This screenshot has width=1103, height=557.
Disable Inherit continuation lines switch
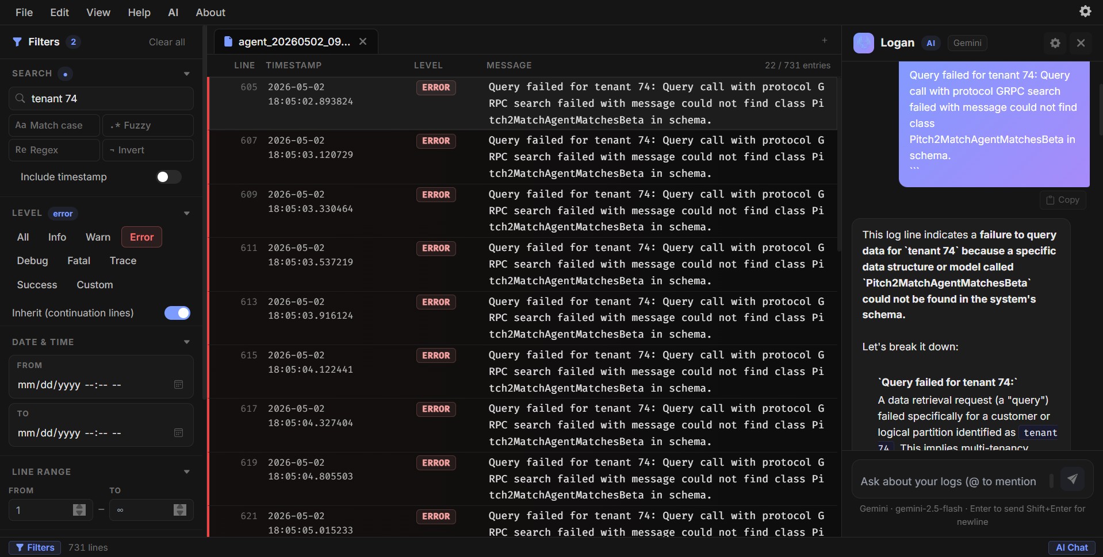pyautogui.click(x=177, y=313)
